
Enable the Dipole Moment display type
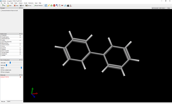[x=1, y=39]
